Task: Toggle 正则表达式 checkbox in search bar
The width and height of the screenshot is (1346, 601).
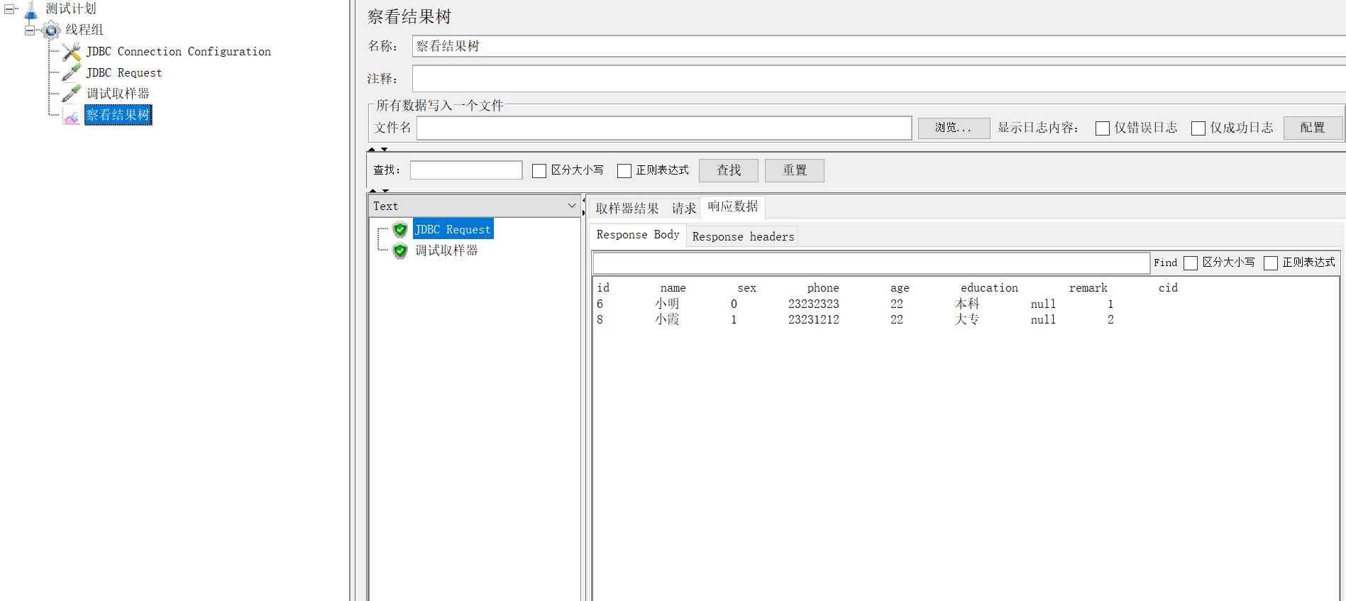Action: tap(624, 171)
